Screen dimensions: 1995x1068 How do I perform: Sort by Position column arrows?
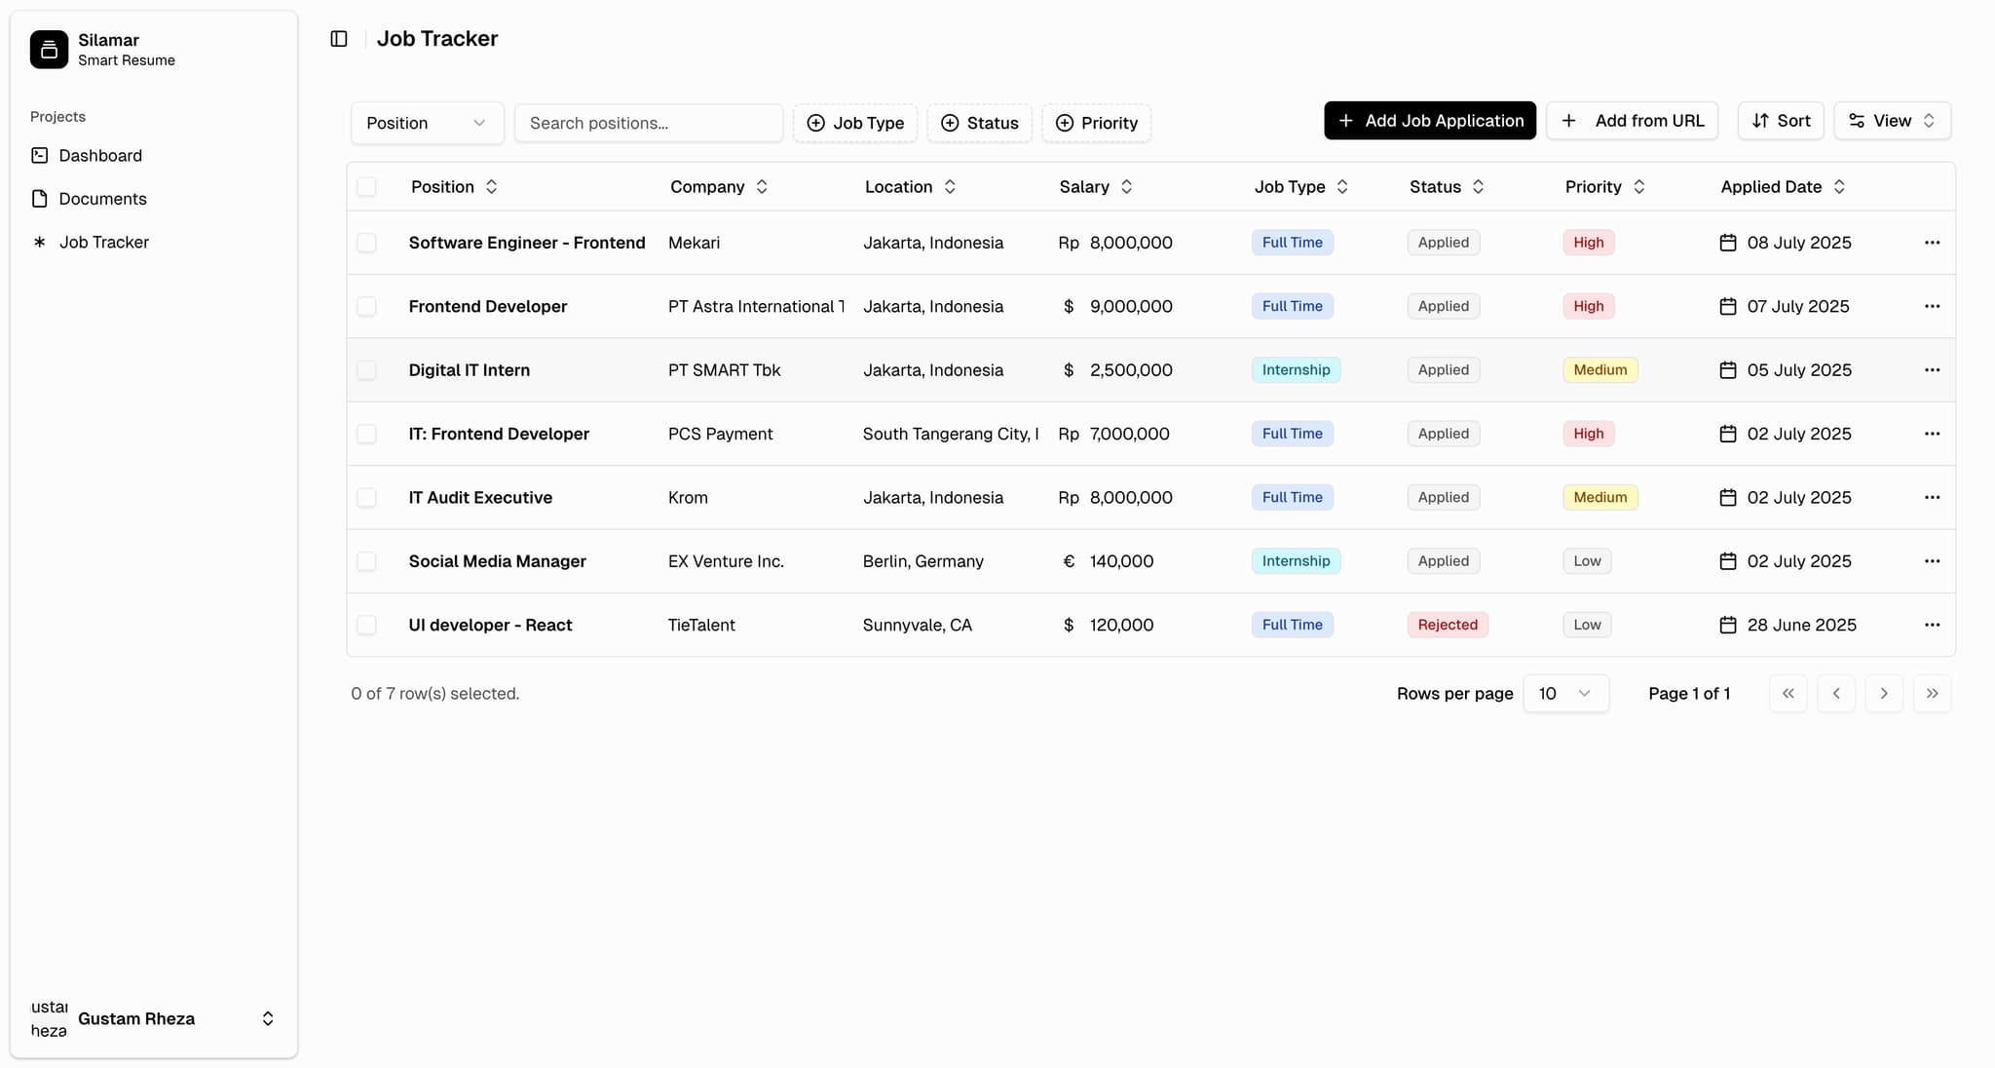click(x=491, y=187)
